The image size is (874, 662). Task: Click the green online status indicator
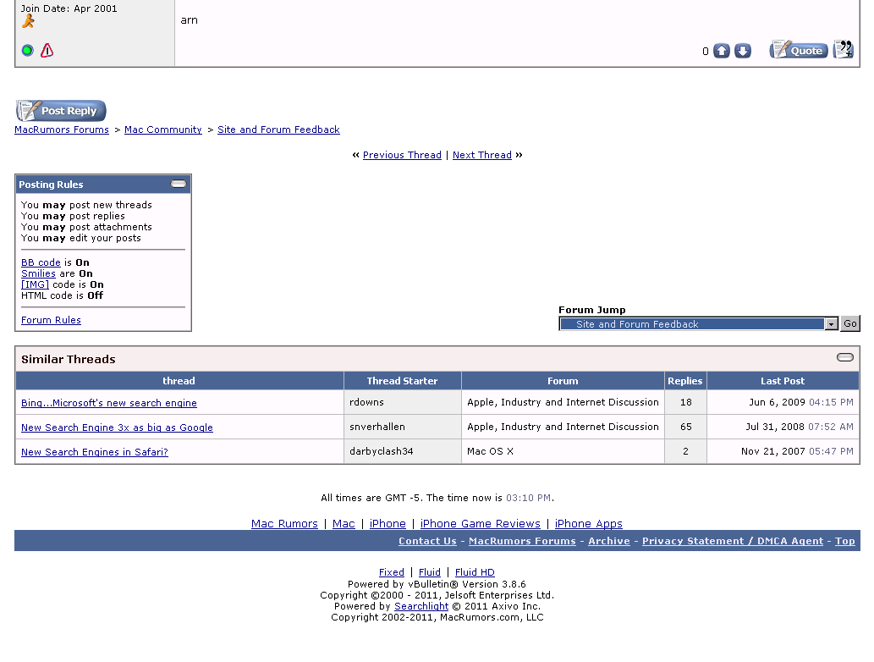[x=27, y=51]
